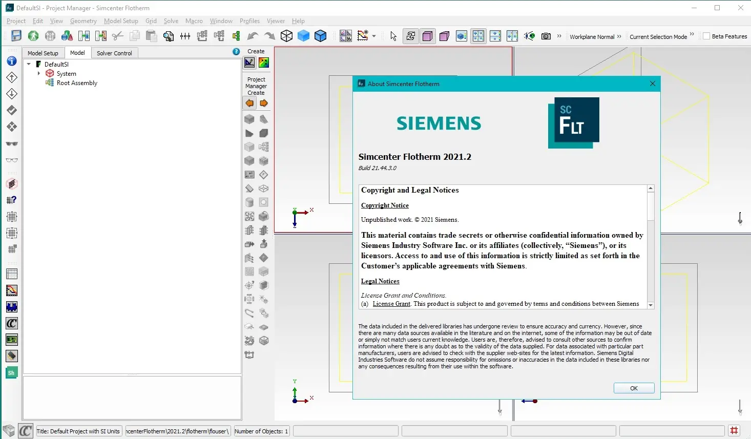Open the Geometry menu

(x=83, y=21)
